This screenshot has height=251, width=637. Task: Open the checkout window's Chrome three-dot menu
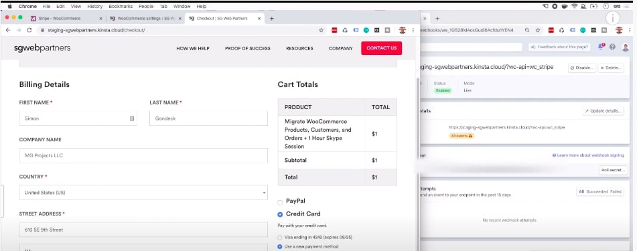tap(413, 30)
